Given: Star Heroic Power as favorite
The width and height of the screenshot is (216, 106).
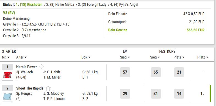Looking at the screenshot, I should (41, 67).
